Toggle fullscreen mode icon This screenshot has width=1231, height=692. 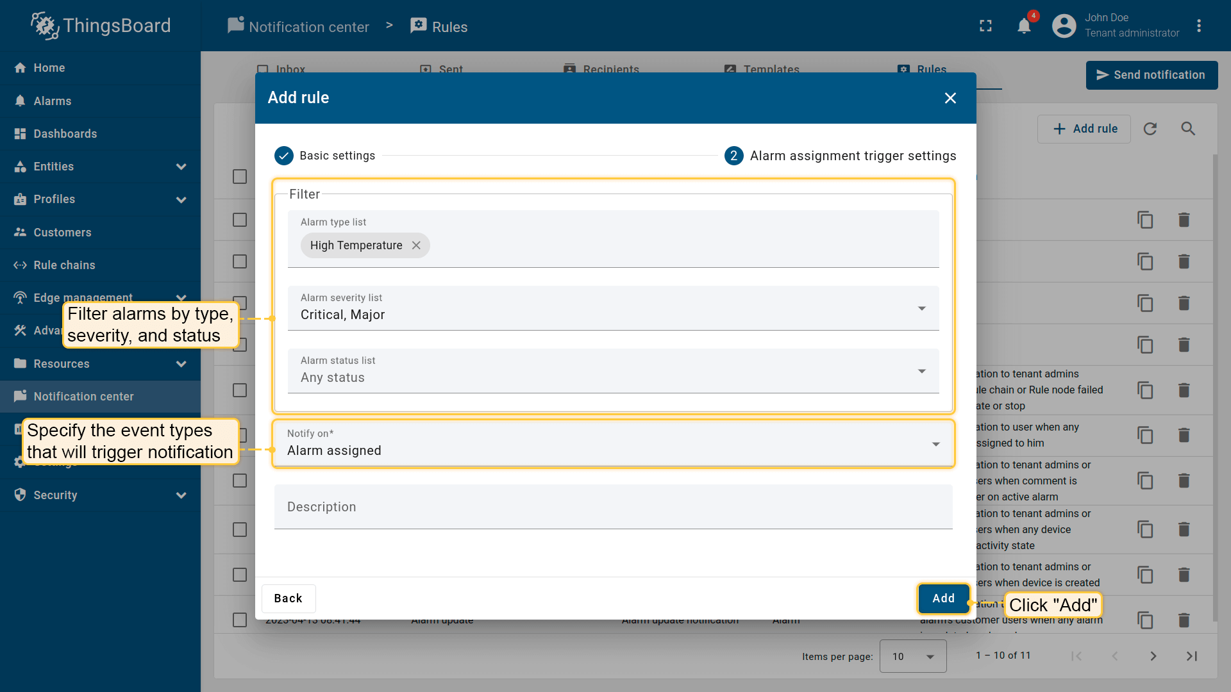985,26
